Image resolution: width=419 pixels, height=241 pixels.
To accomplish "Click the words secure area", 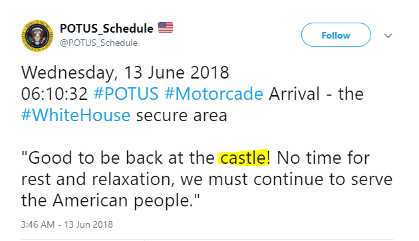I will pyautogui.click(x=182, y=115).
